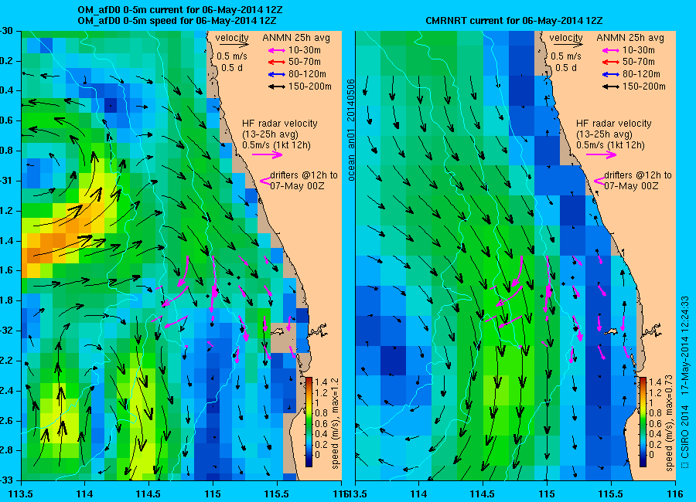Click 'ANMN 25h avg' in the right panel
This screenshot has height=502, width=696.
coord(629,38)
